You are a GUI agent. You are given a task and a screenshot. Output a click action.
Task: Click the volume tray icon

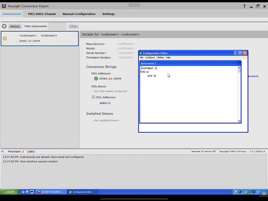click(239, 192)
